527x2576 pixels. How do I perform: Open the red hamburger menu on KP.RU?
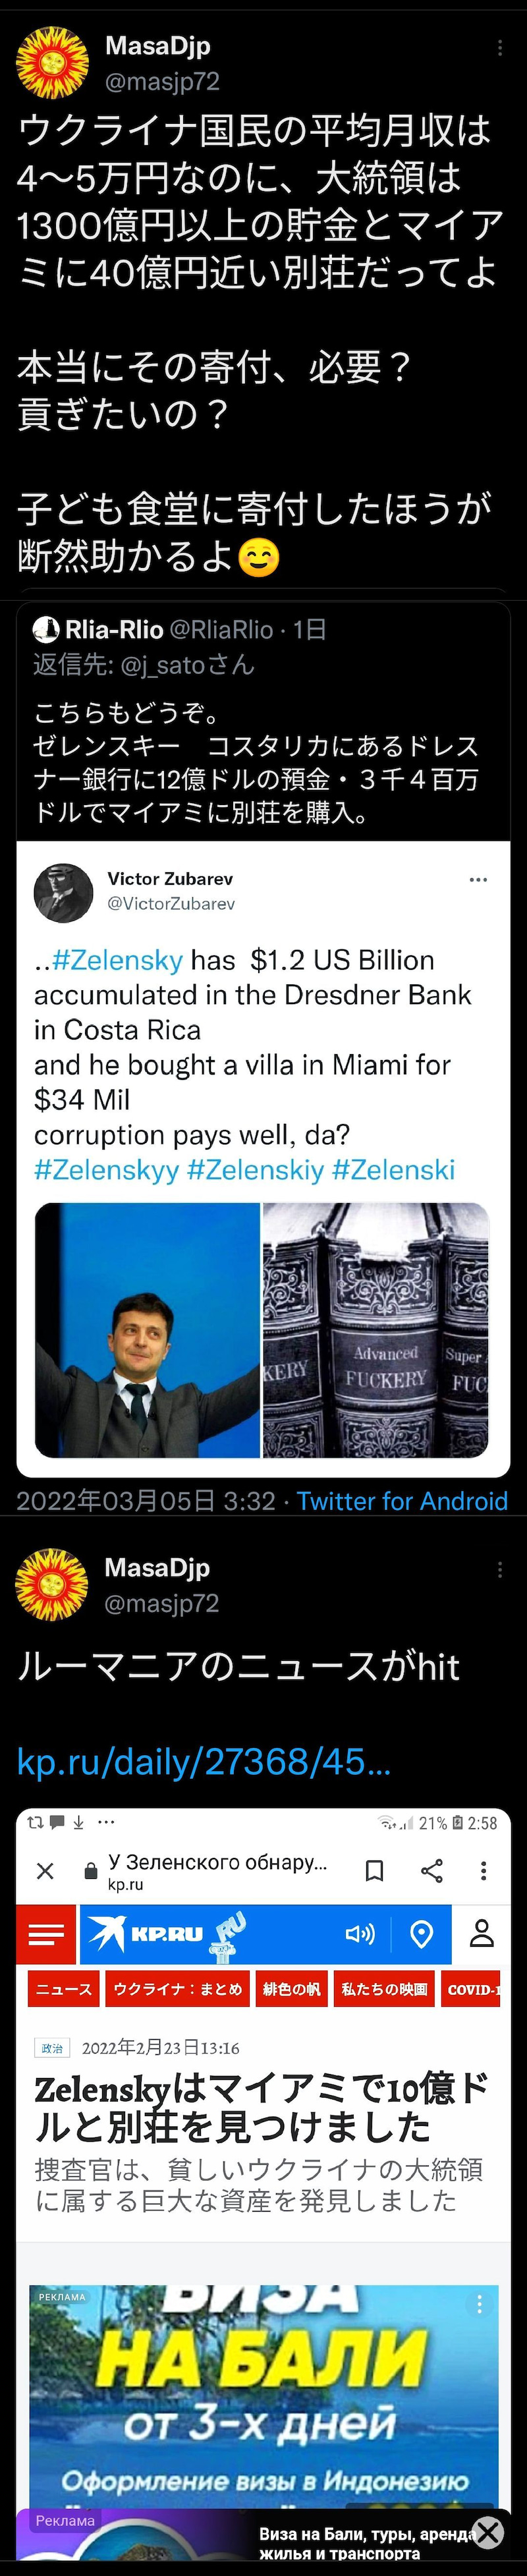pyautogui.click(x=46, y=1935)
